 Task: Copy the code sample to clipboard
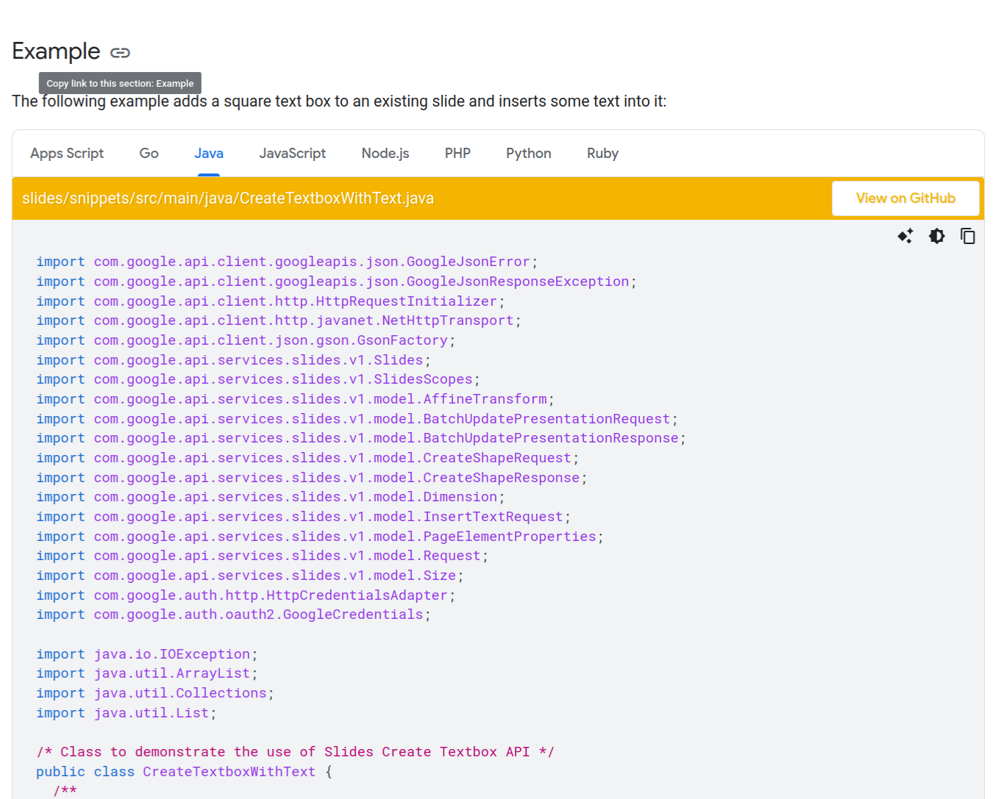coord(968,236)
